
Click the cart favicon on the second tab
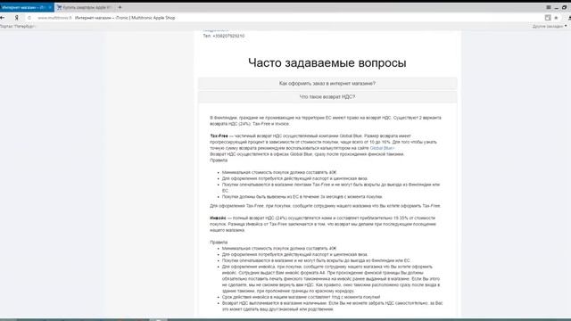tap(60, 7)
